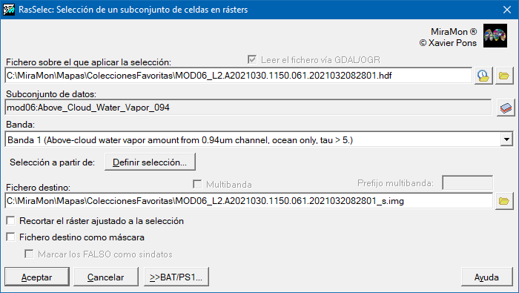Browse folder icon for source file

click(503, 76)
